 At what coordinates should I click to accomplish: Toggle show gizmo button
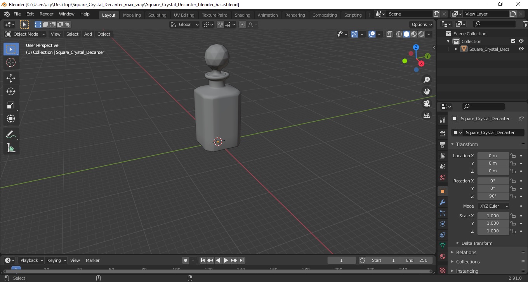click(x=354, y=34)
